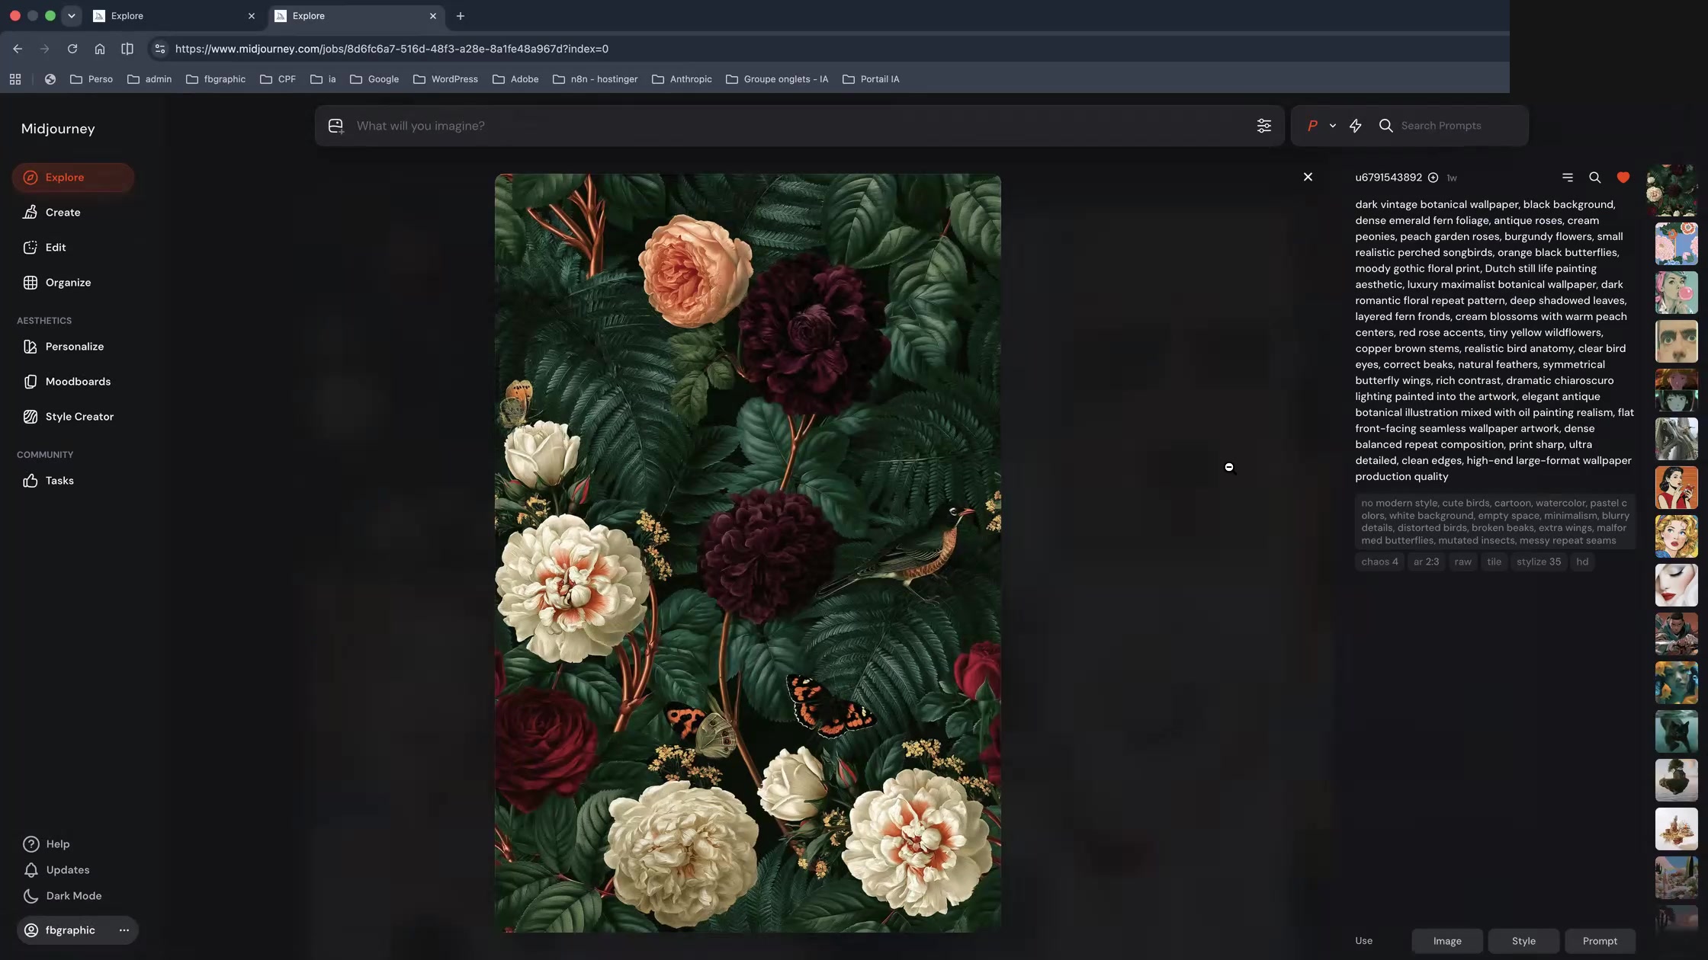Screen dimensions: 1708x960
Task: Open the Explore page in sidebar
Action: [x=72, y=178]
